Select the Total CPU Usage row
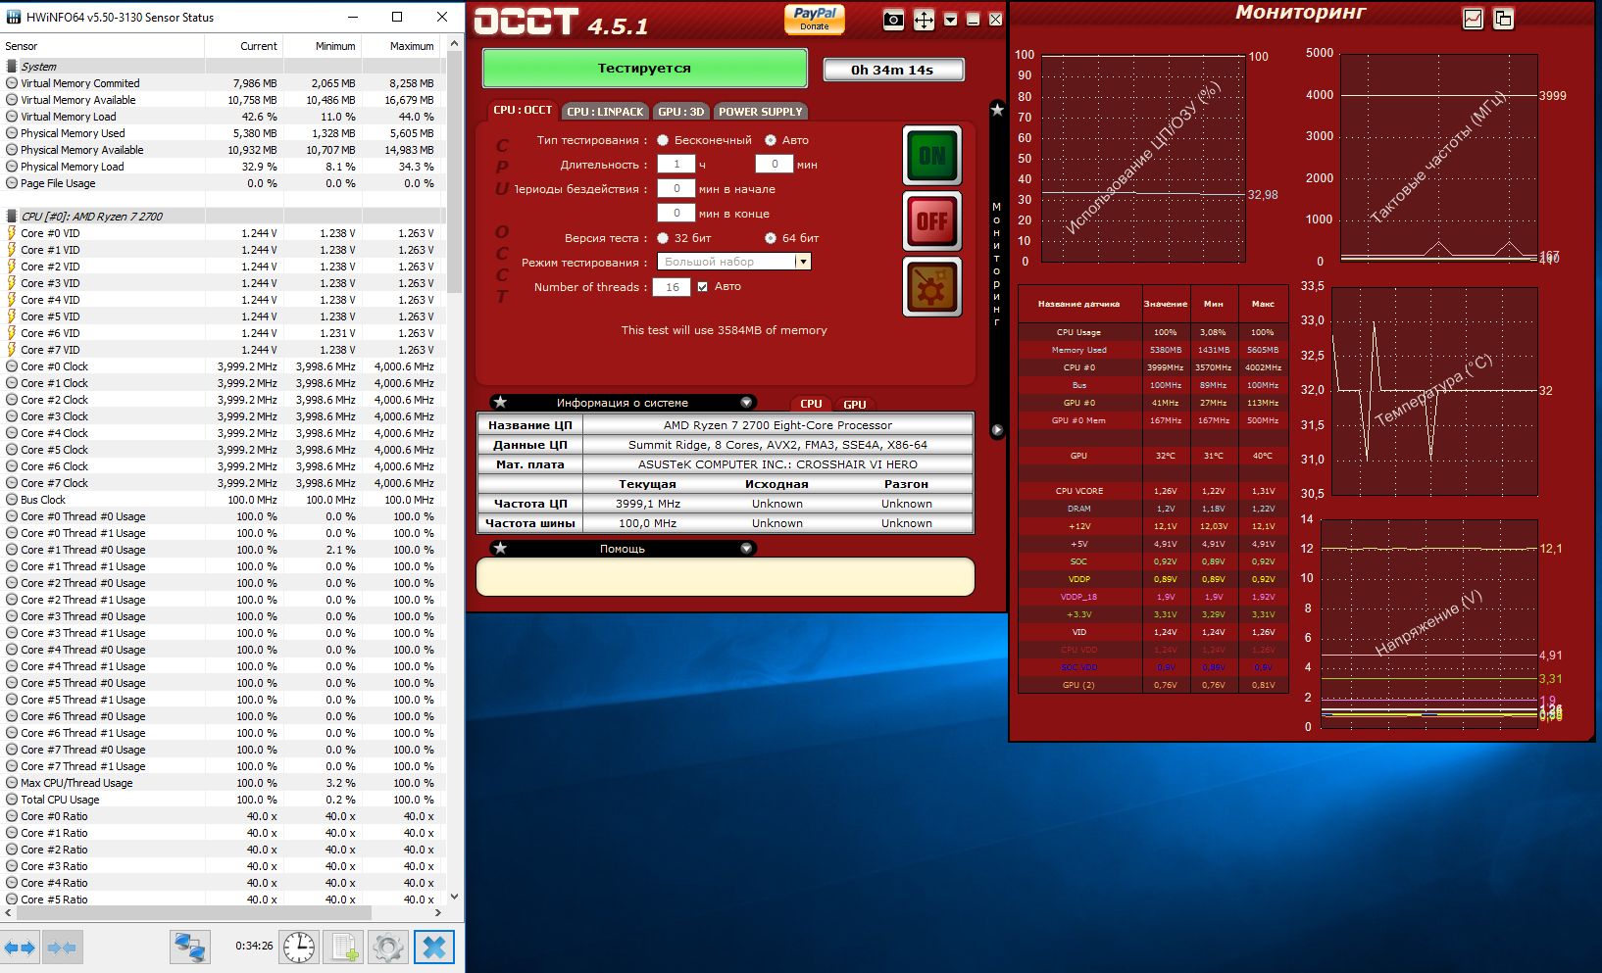Image resolution: width=1602 pixels, height=973 pixels. point(223,800)
